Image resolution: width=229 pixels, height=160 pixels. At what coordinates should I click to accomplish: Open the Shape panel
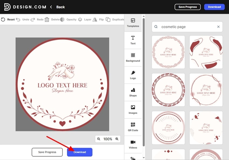[x=133, y=93]
